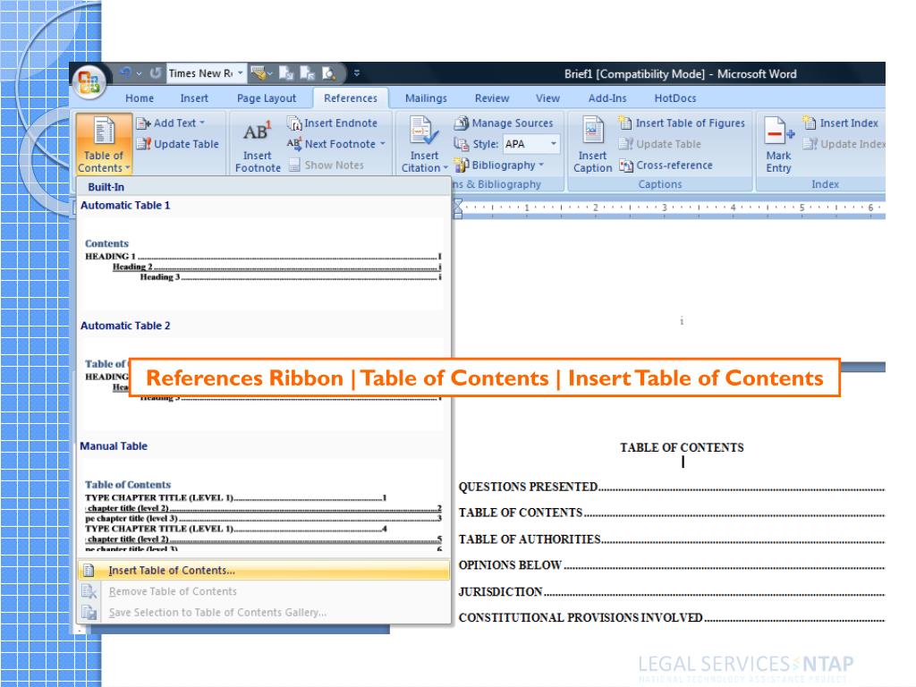Click the Insert Index icon
Viewport: 916px width, 687px height.
coord(810,123)
